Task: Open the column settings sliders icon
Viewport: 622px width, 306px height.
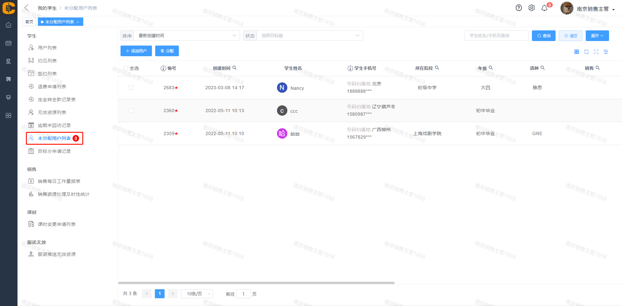Action: (606, 52)
